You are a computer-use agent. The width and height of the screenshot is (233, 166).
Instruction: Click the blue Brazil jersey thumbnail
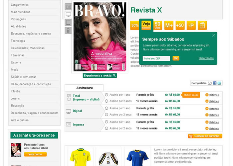137,157
